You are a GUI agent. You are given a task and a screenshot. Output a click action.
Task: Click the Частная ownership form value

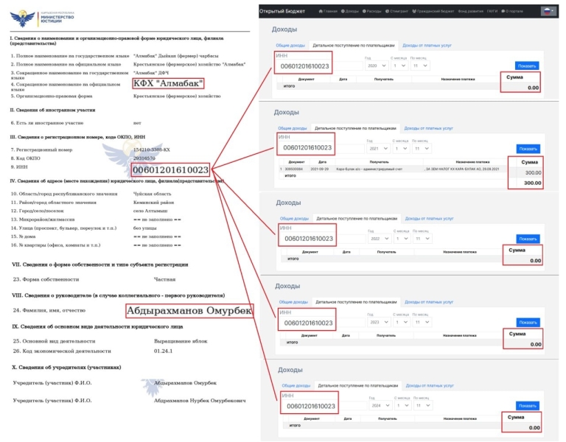[164, 279]
